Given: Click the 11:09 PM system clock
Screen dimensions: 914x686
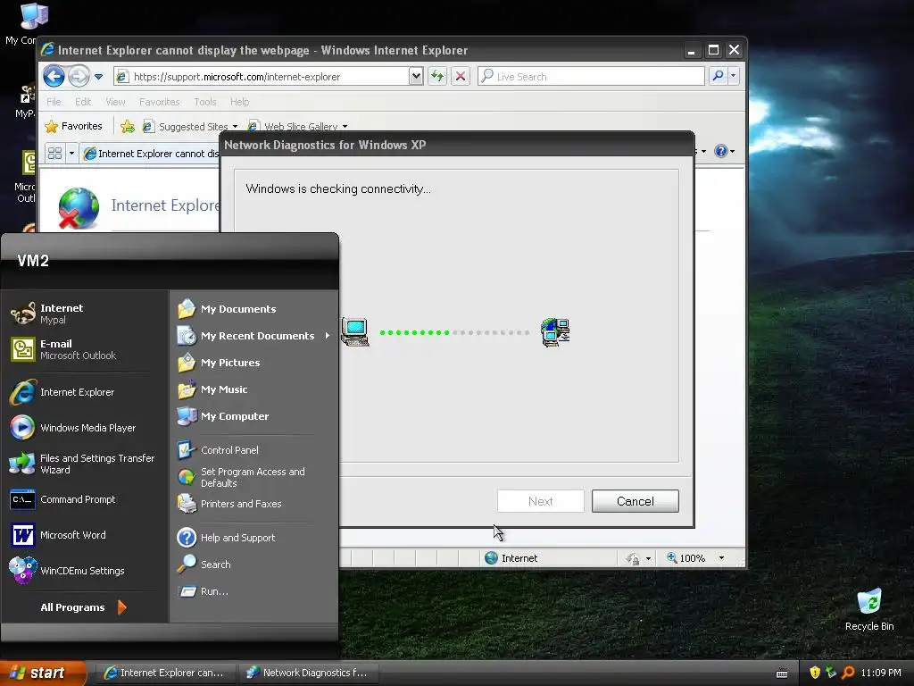Looking at the screenshot, I should (881, 673).
